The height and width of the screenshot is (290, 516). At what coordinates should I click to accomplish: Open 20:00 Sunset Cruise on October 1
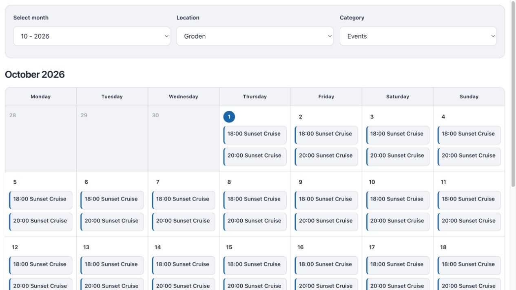[255, 157]
